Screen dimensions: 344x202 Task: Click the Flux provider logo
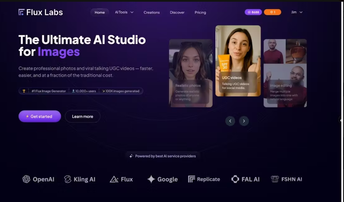click(x=121, y=179)
